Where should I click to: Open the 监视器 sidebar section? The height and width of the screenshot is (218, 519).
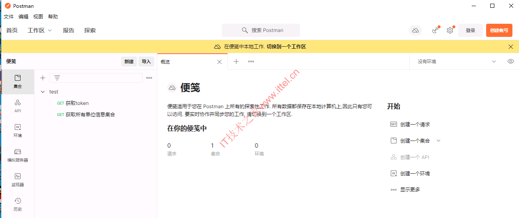point(17,180)
